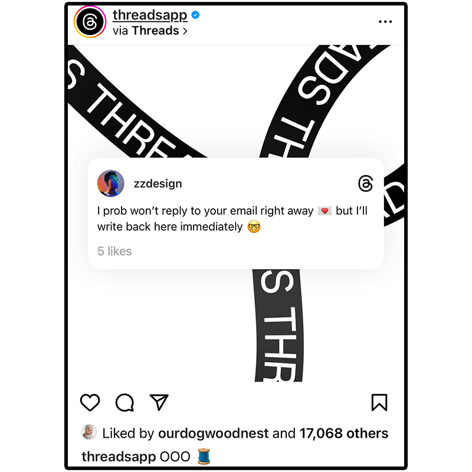The height and width of the screenshot is (472, 472).
Task: Save post with the bookmark icon
Action: tap(379, 402)
